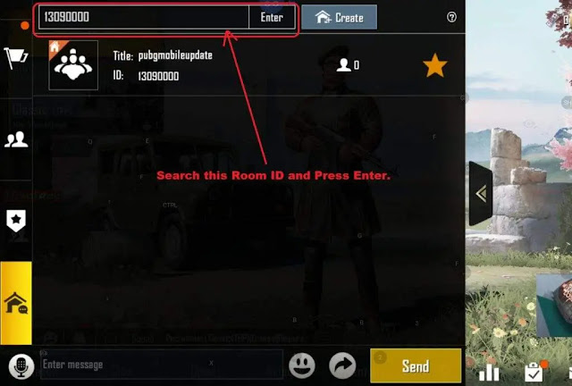This screenshot has height=386, width=572.
Task: Toggle the favorite star for pubgmobileupdate room
Action: [435, 65]
